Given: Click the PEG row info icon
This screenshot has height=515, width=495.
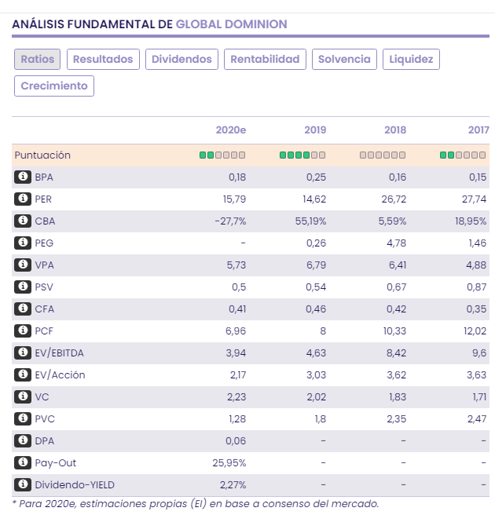Looking at the screenshot, I should [22, 243].
